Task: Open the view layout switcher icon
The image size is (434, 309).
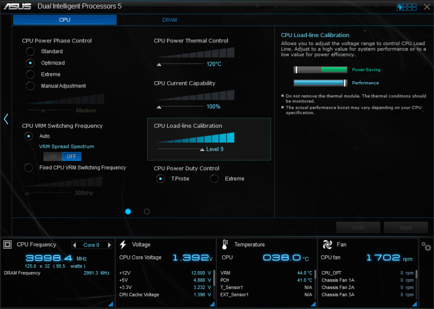Action: click(x=406, y=7)
